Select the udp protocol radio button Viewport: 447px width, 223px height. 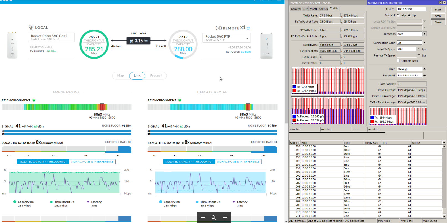coord(398,15)
